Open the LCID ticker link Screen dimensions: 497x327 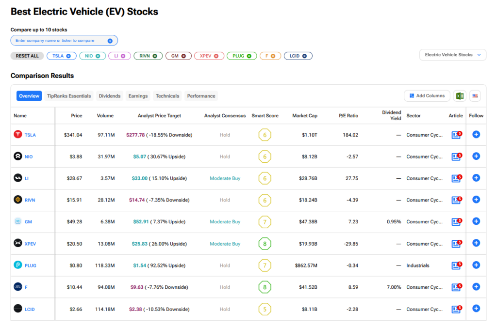point(30,309)
